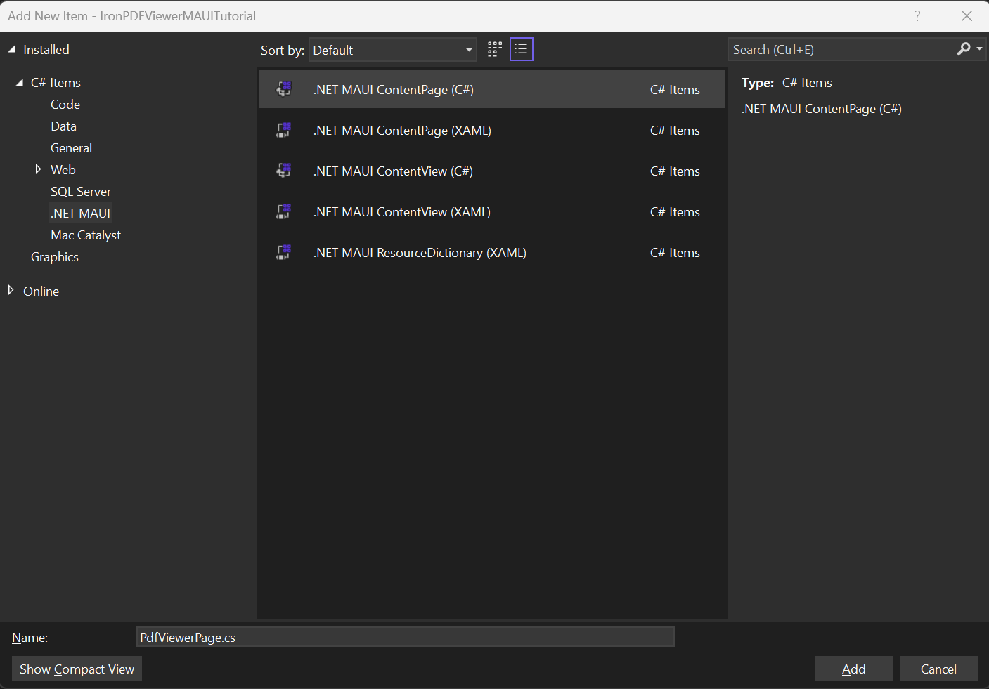This screenshot has width=989, height=689.
Task: Select the Graphics category
Action: tap(55, 257)
